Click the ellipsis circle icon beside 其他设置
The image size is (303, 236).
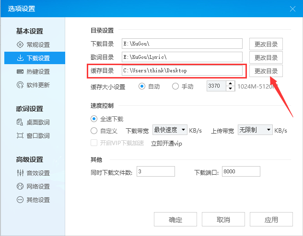(20, 200)
